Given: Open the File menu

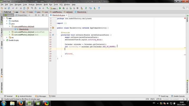Looking at the screenshot, I should coord(2,5).
